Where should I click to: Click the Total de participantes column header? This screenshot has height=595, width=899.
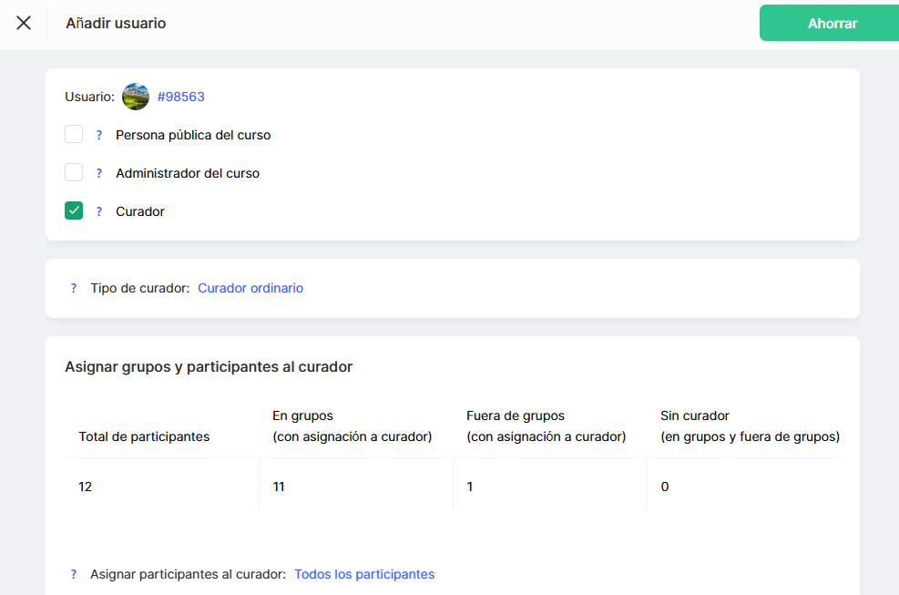[x=144, y=436]
